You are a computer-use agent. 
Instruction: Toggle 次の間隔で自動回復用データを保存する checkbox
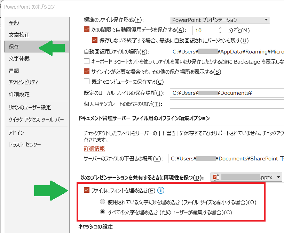87,30
